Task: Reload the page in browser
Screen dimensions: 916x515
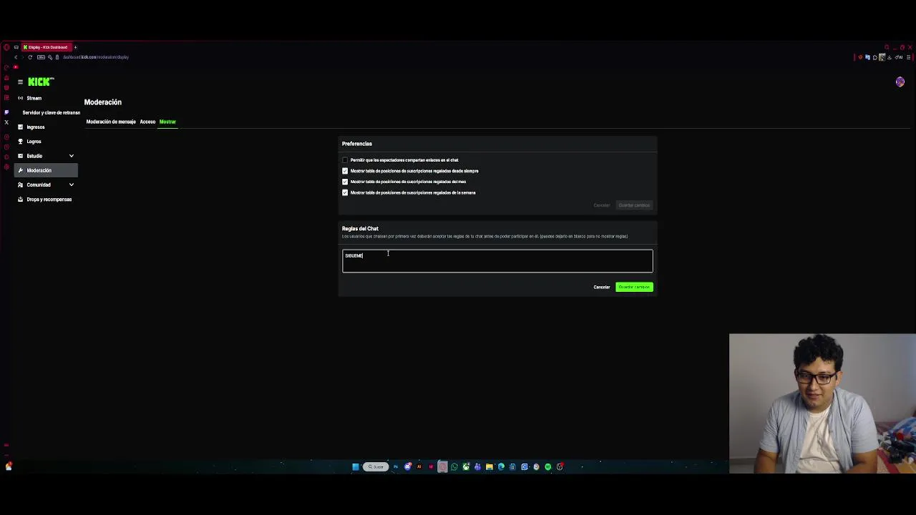Action: (x=30, y=57)
